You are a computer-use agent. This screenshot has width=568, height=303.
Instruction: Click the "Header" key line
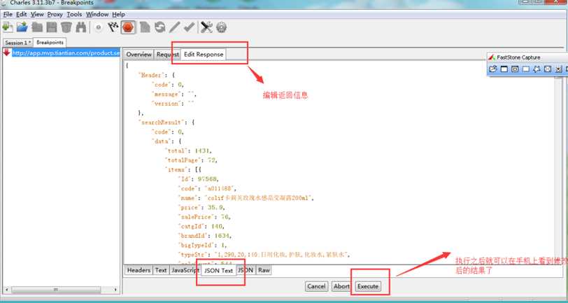click(x=157, y=76)
